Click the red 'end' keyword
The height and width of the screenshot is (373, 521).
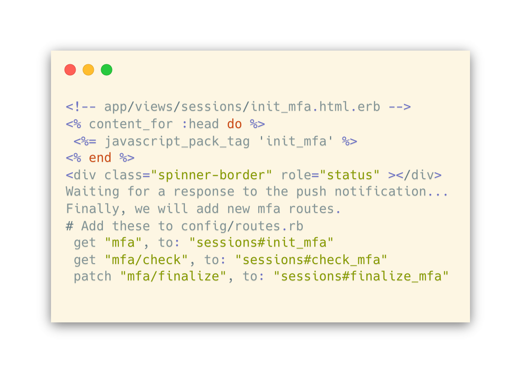coord(100,158)
